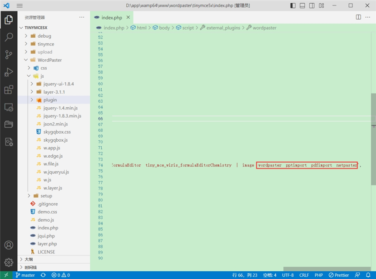This screenshot has width=376, height=279.
Task: Click the vertical editor scrollbar thumb
Action: click(x=373, y=139)
